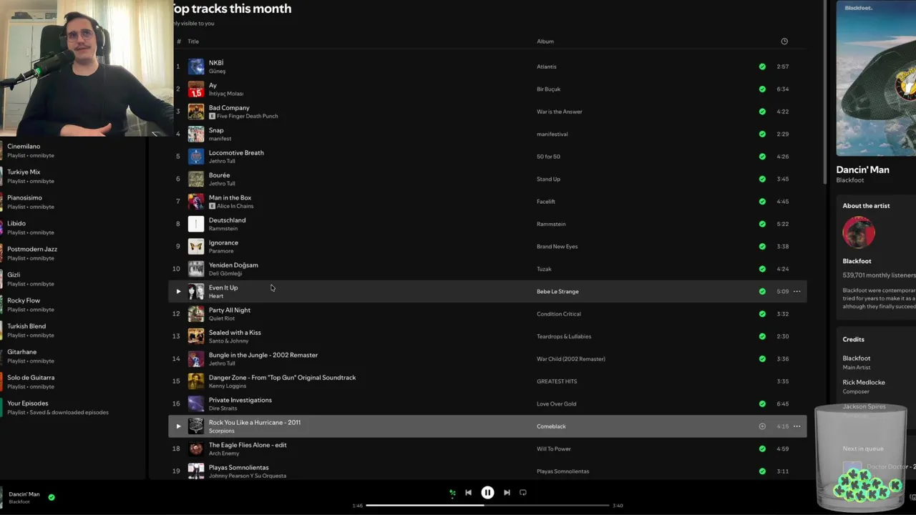Add Rock You Like a Hurricane to Liked Songs

click(x=762, y=426)
